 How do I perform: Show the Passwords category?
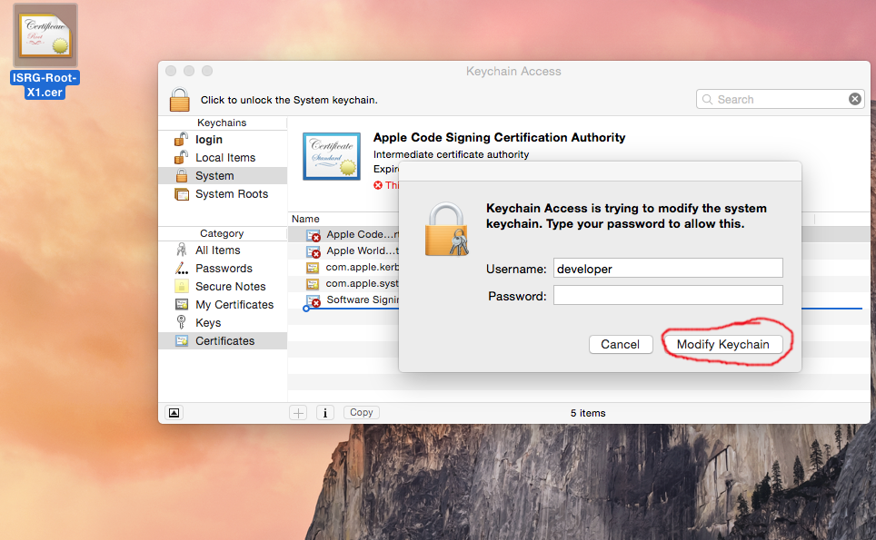[223, 269]
